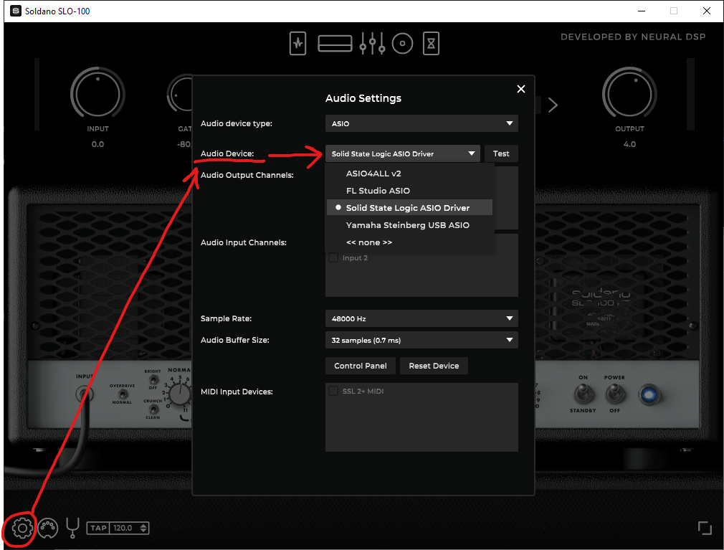Toggle the BRIGHT switch on amp
Viewport: 724px width, 550px height.
[153, 380]
